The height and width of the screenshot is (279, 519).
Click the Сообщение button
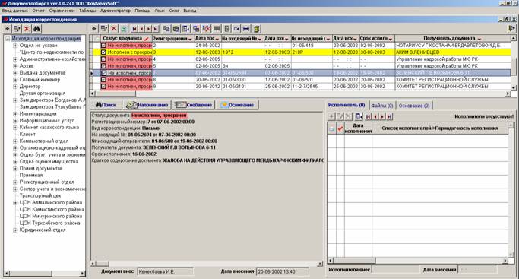pos(193,105)
